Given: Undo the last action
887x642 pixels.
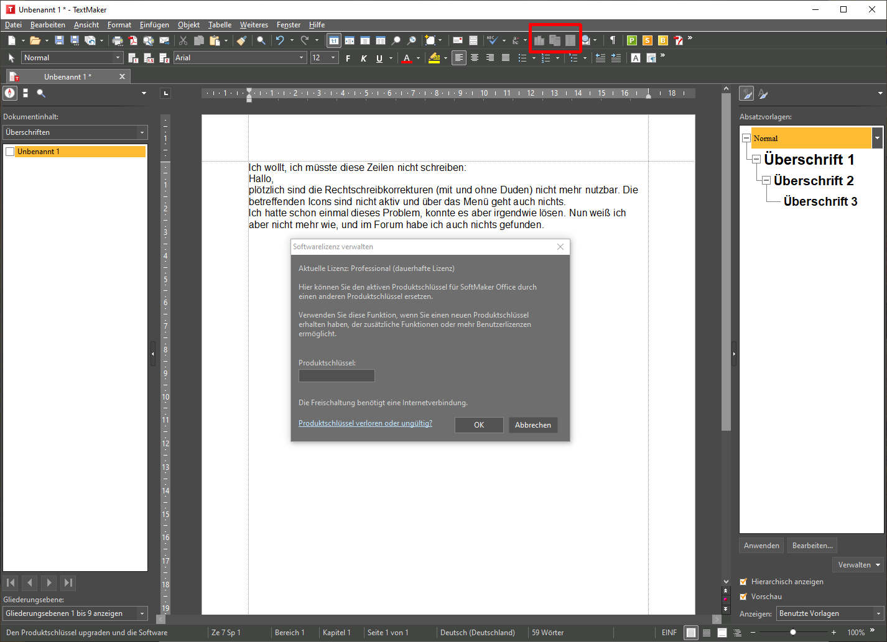Looking at the screenshot, I should [x=281, y=40].
